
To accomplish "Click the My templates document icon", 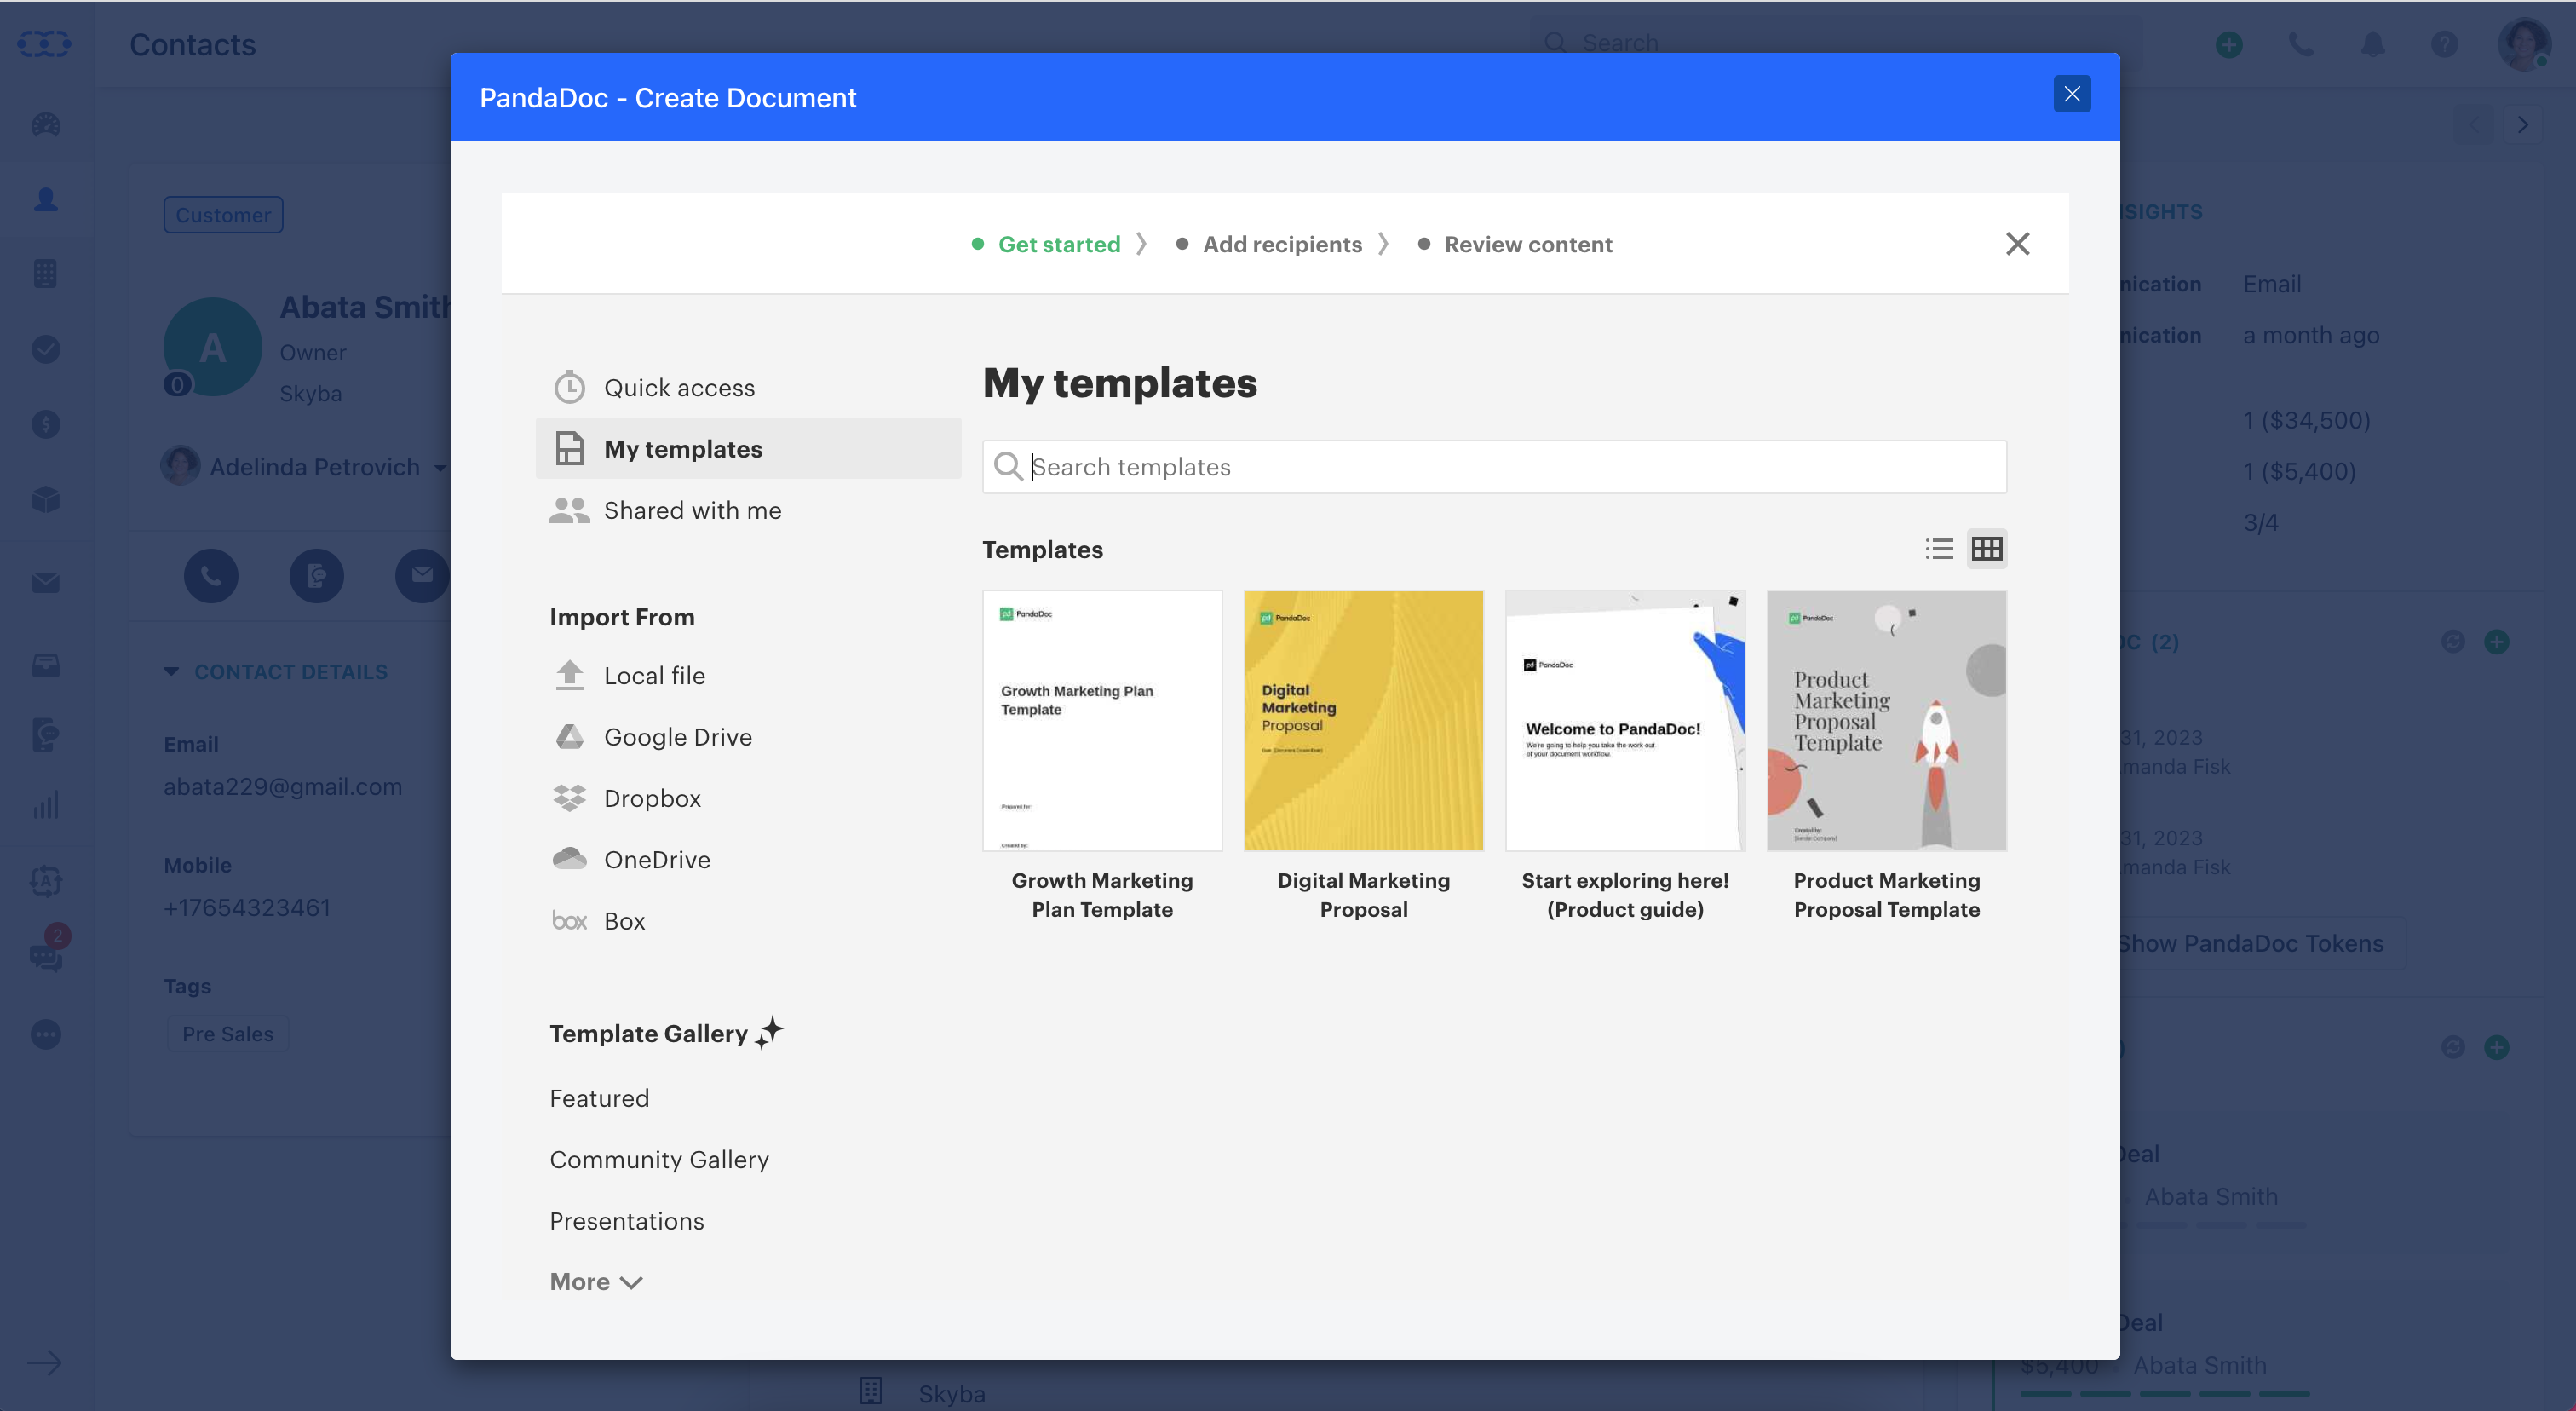I will (x=569, y=448).
